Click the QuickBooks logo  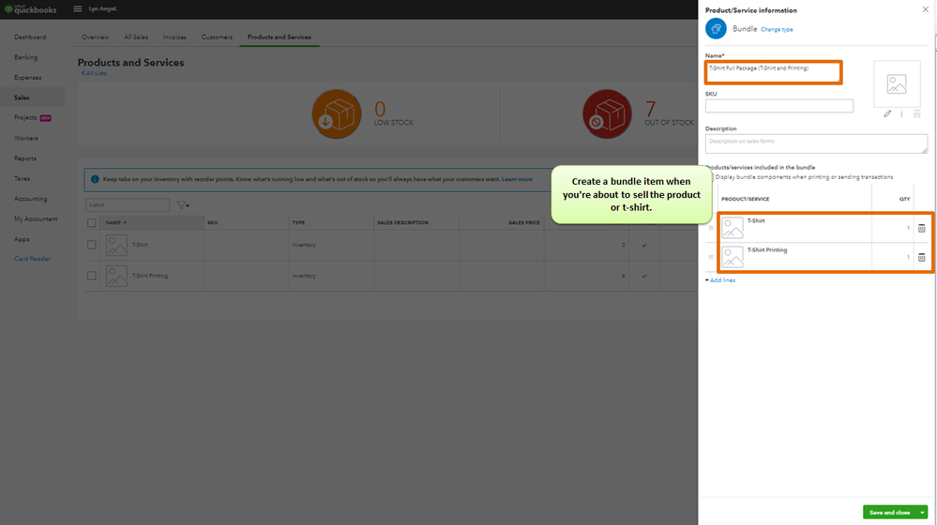coord(31,9)
